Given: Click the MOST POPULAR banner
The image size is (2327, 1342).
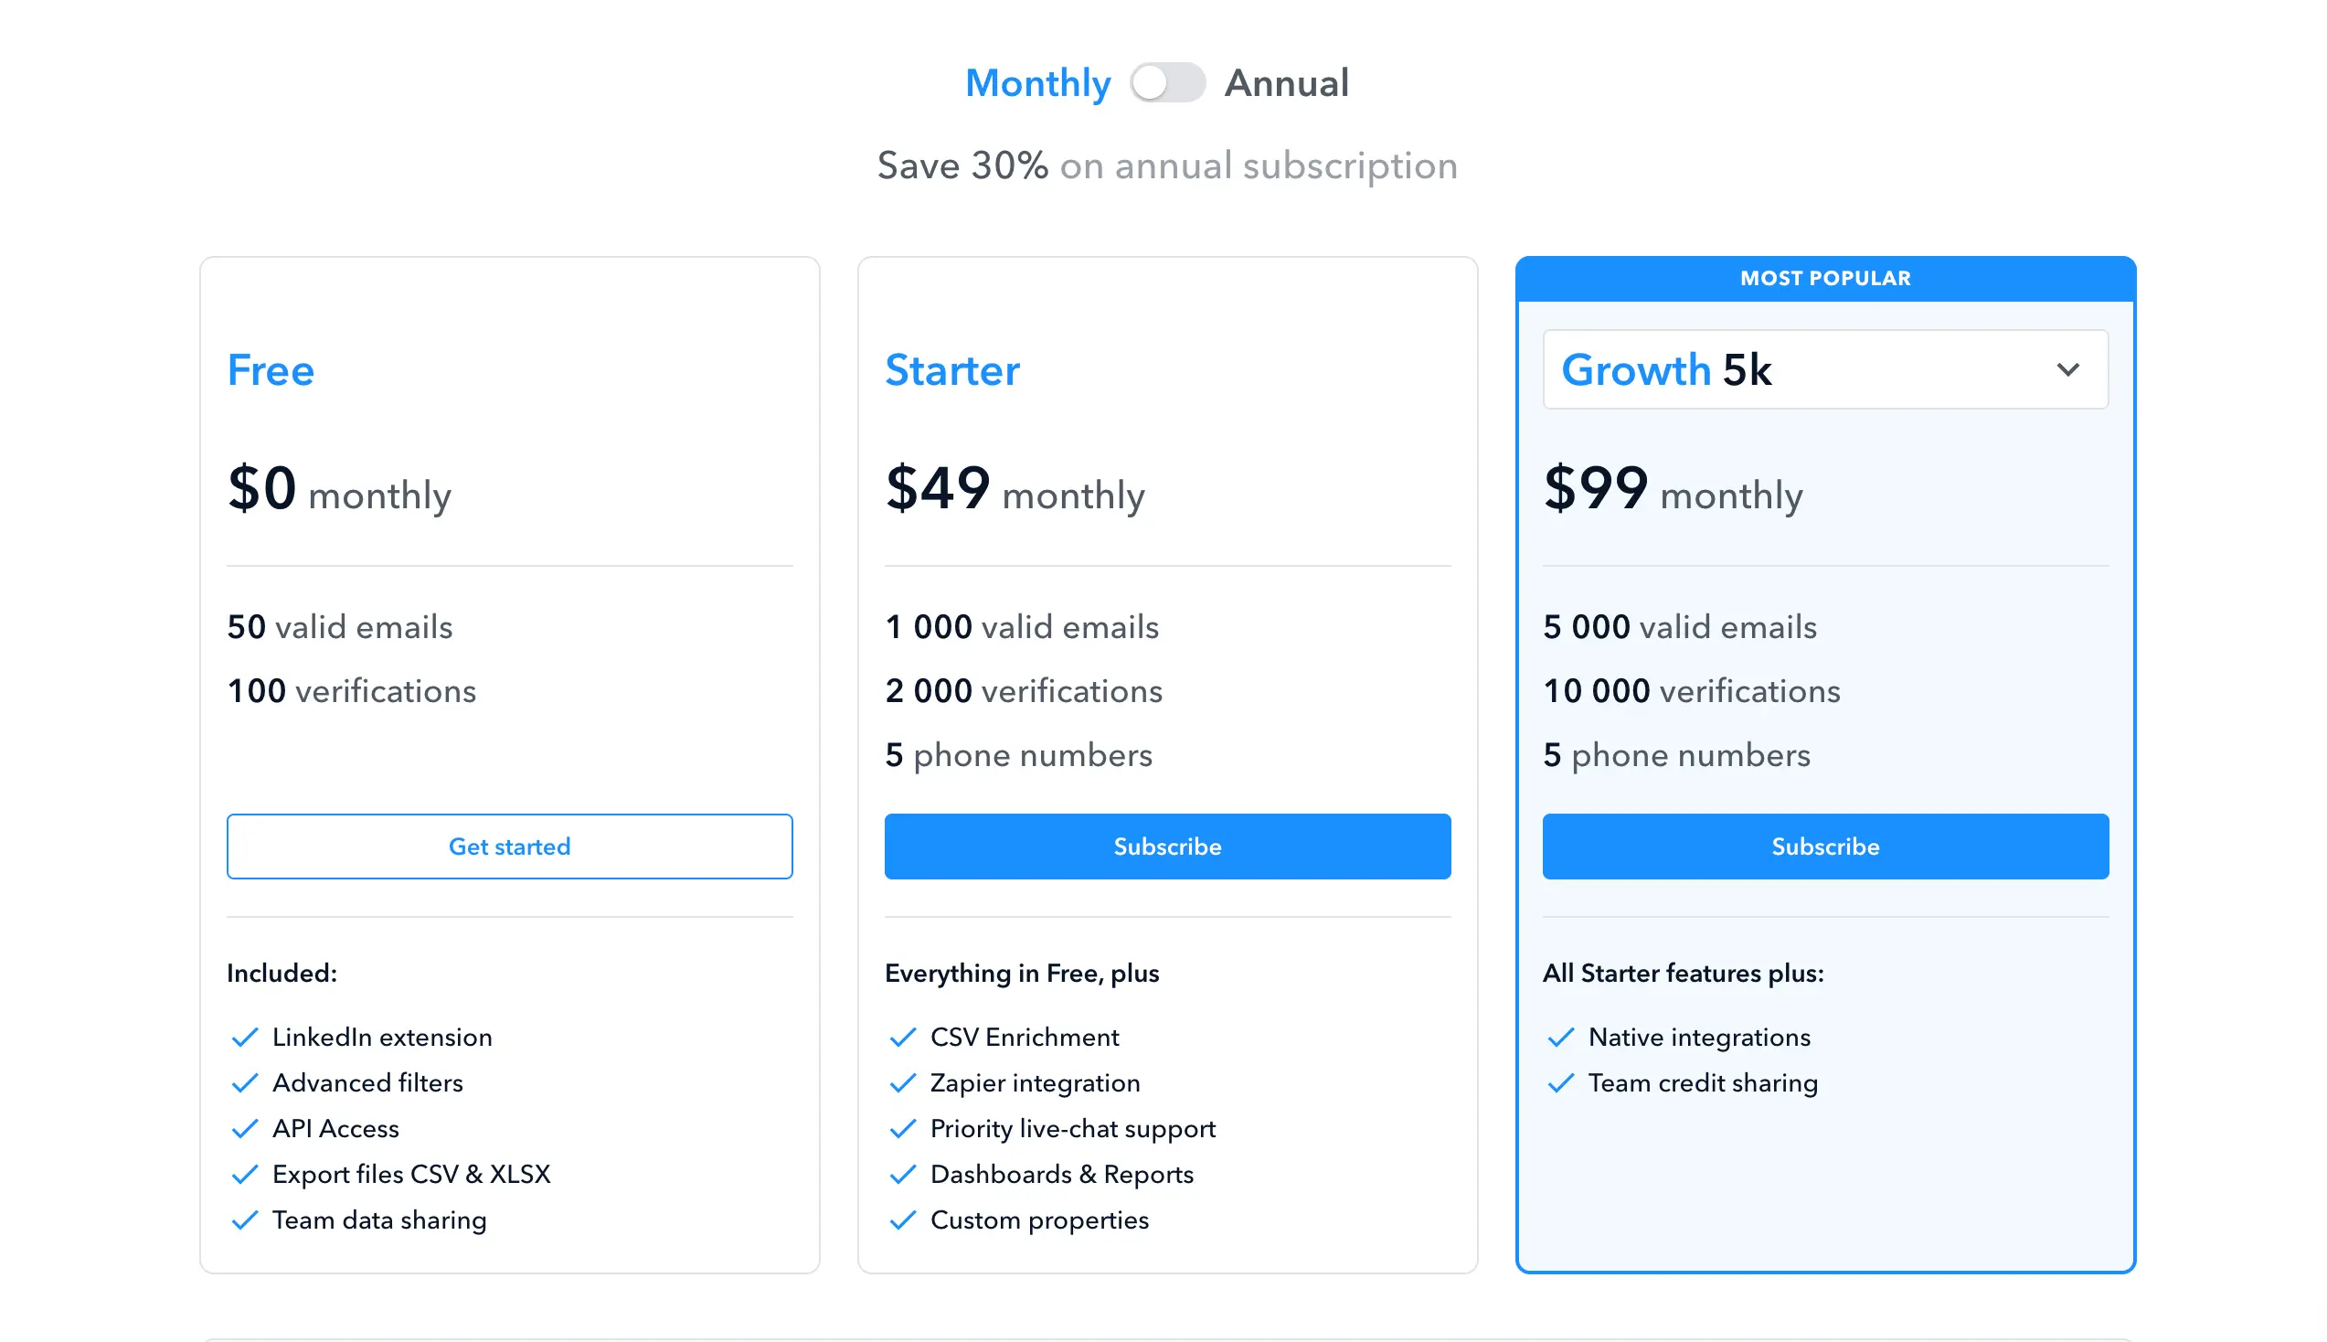Looking at the screenshot, I should (1825, 278).
